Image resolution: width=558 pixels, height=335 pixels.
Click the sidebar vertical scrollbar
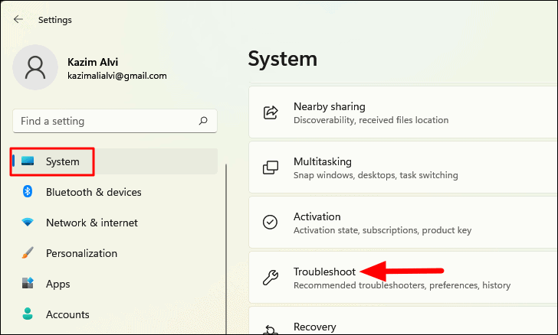(x=226, y=249)
